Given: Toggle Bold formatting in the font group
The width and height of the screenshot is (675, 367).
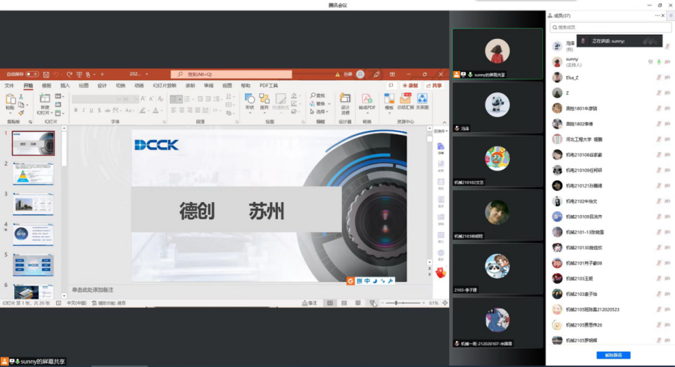Looking at the screenshot, I should click(x=75, y=110).
